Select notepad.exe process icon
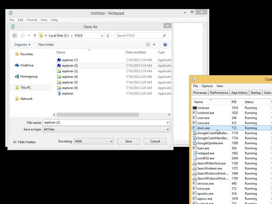The width and height of the screenshot is (272, 204). (x=195, y=153)
